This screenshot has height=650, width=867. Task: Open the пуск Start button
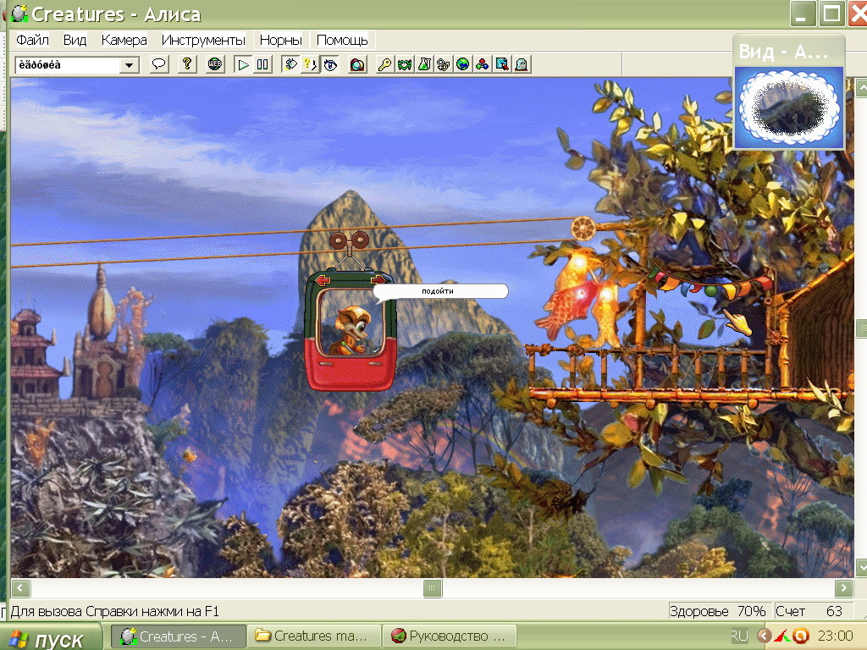pos(51,638)
